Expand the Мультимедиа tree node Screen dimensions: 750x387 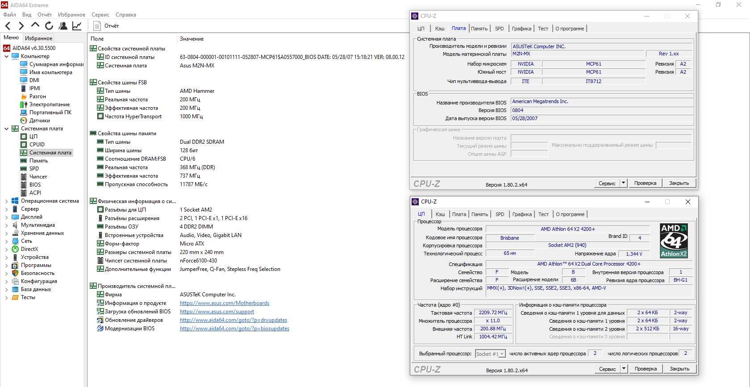[x=6, y=225]
